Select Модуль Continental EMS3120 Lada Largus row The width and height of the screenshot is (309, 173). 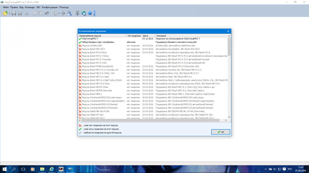coord(153,97)
